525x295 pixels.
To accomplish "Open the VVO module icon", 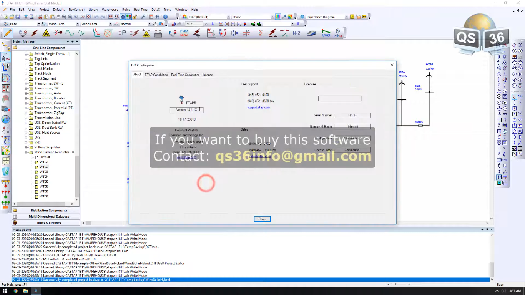I will (326, 33).
